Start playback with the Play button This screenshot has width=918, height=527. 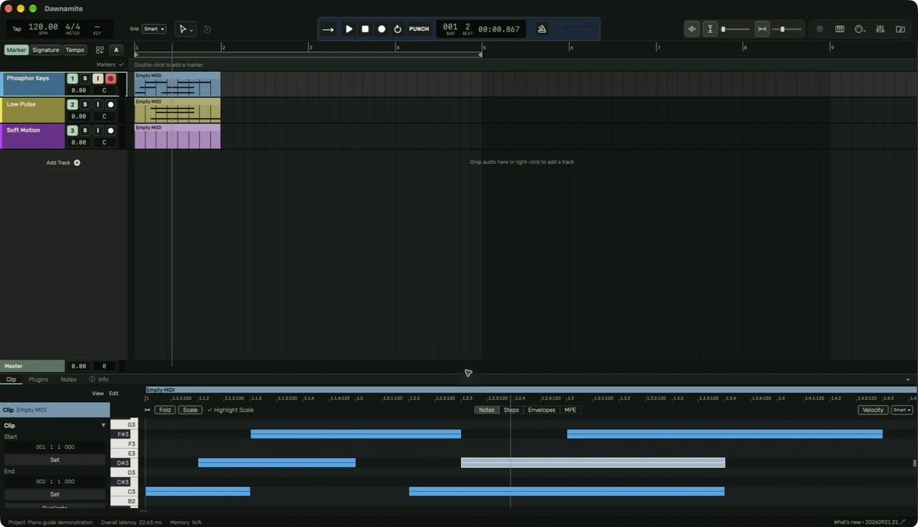coord(349,29)
